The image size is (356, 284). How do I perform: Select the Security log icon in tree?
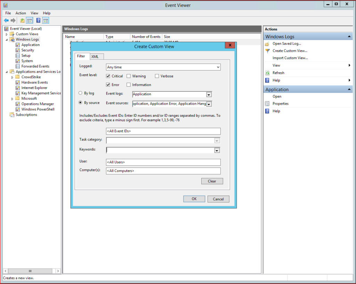click(18, 50)
